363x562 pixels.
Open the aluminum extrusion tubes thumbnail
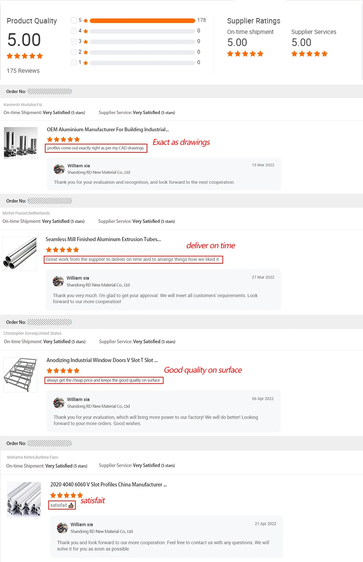20,253
